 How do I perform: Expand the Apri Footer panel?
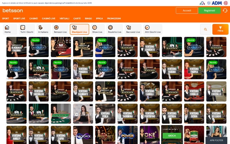click(216, 140)
